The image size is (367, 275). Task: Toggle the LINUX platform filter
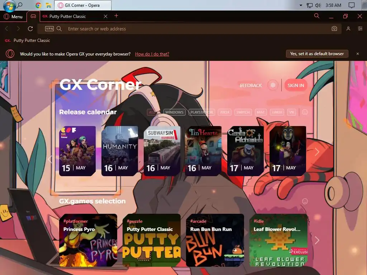tap(277, 112)
